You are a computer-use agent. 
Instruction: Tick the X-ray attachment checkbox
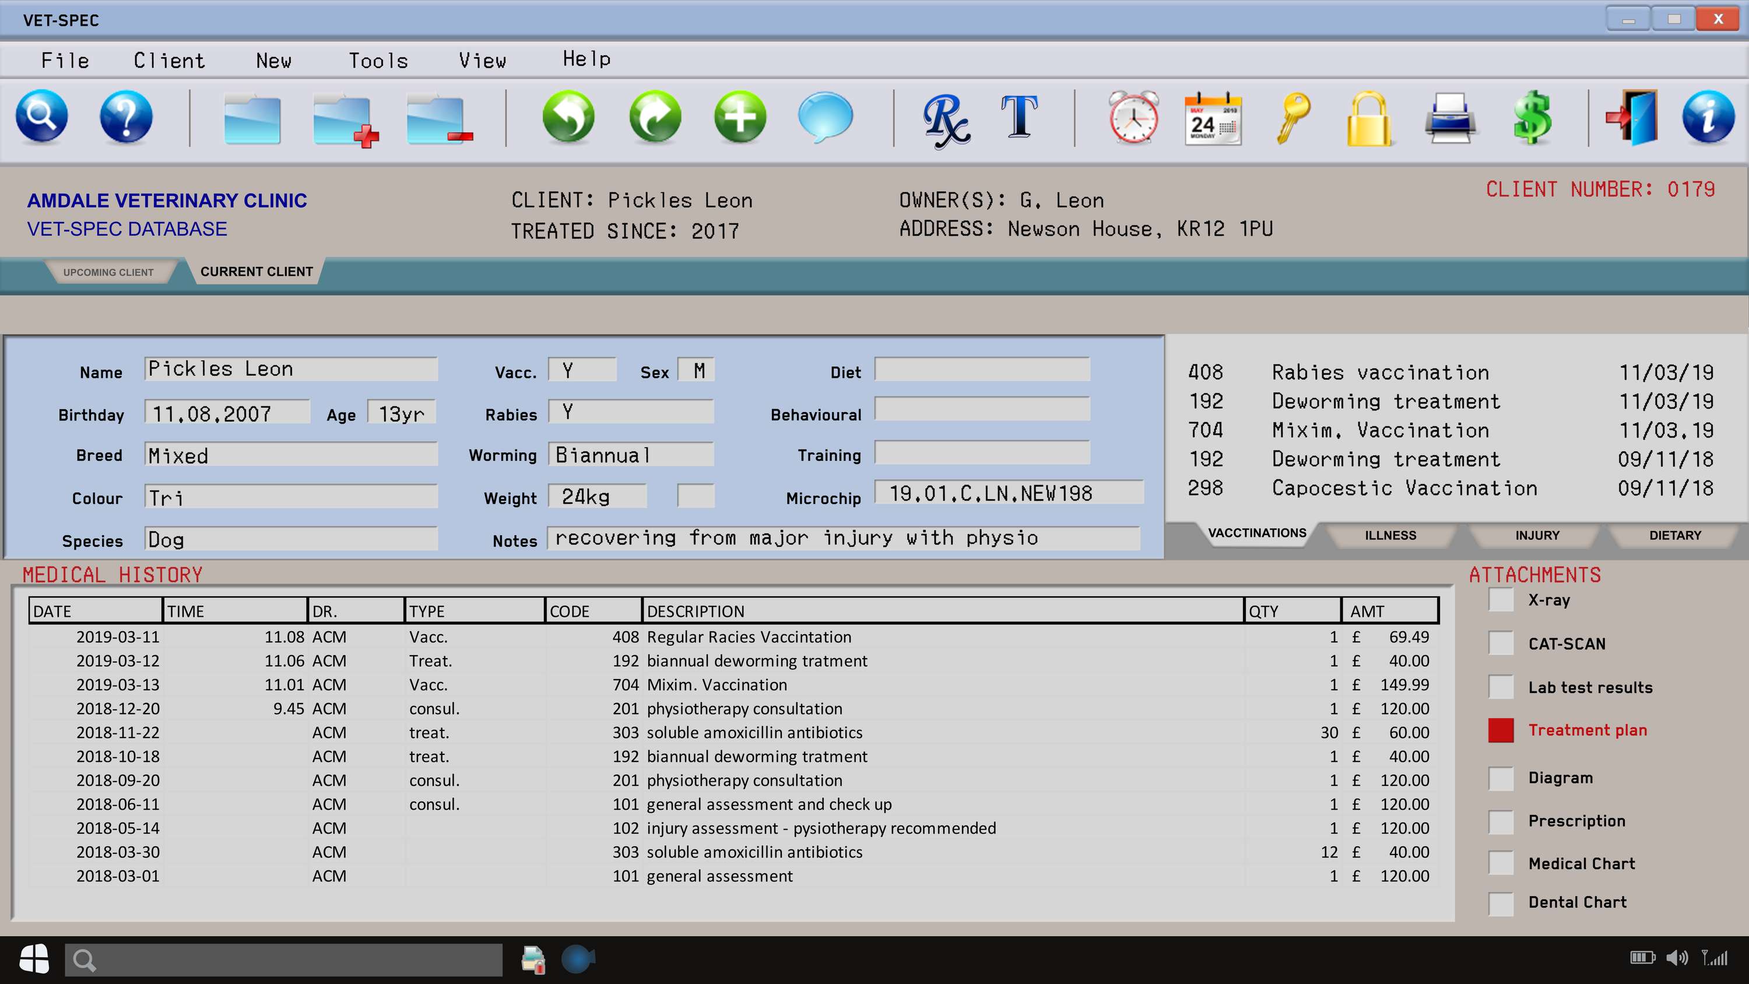point(1501,600)
